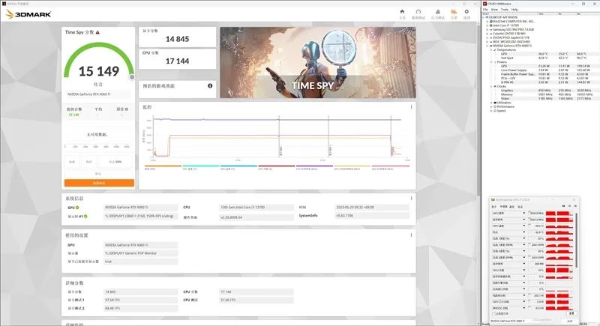This screenshot has width=600, height=326.
Task: Click the GPU-Z refresh icon
Action: [569, 206]
